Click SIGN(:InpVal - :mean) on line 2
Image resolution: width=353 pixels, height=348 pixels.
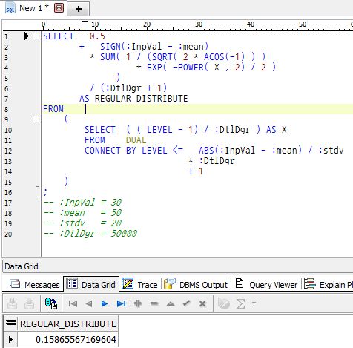[x=154, y=47]
